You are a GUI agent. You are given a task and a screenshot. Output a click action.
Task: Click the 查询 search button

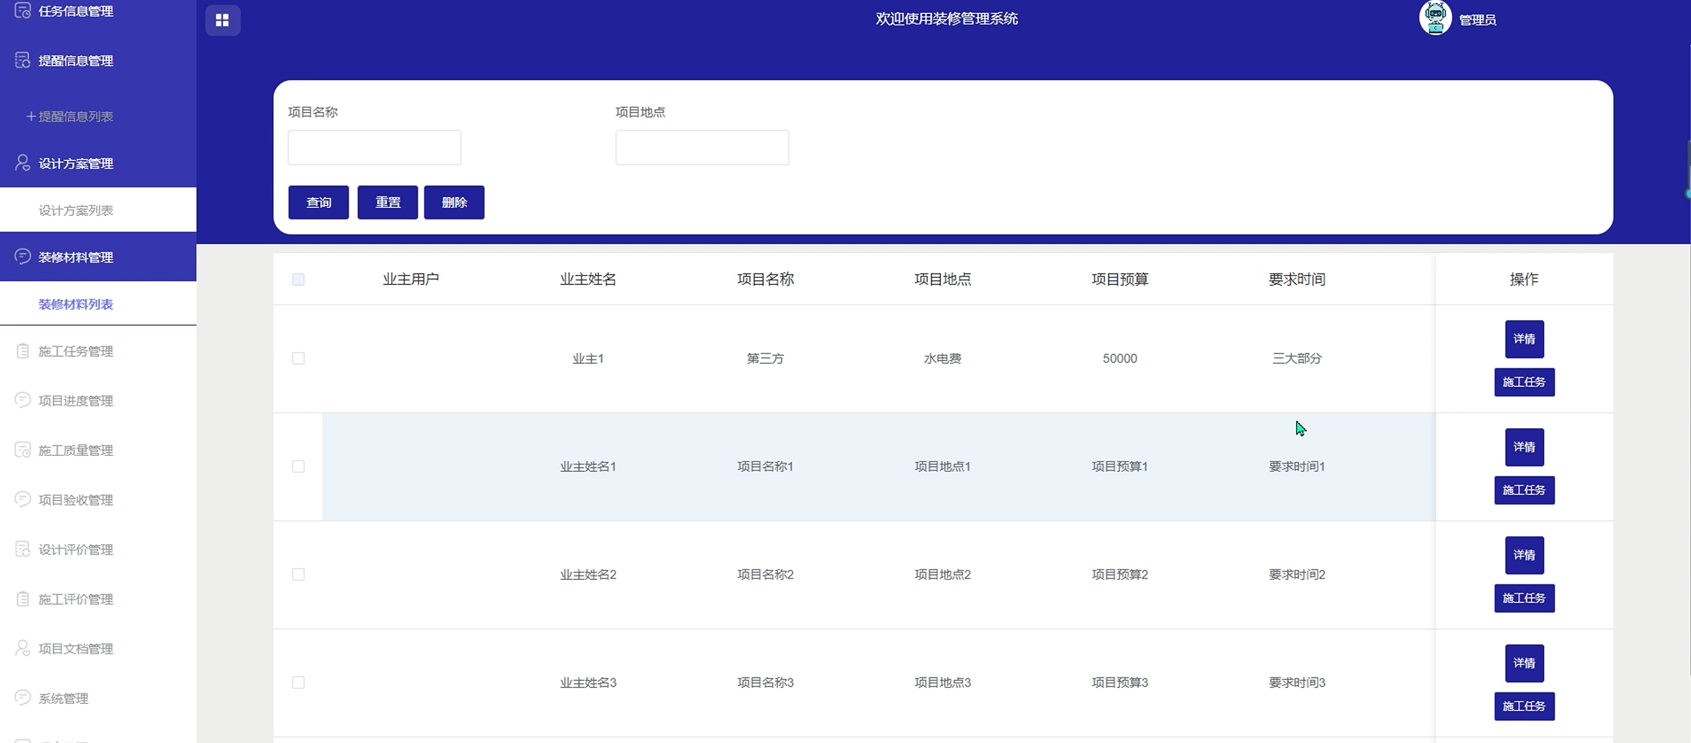[318, 202]
